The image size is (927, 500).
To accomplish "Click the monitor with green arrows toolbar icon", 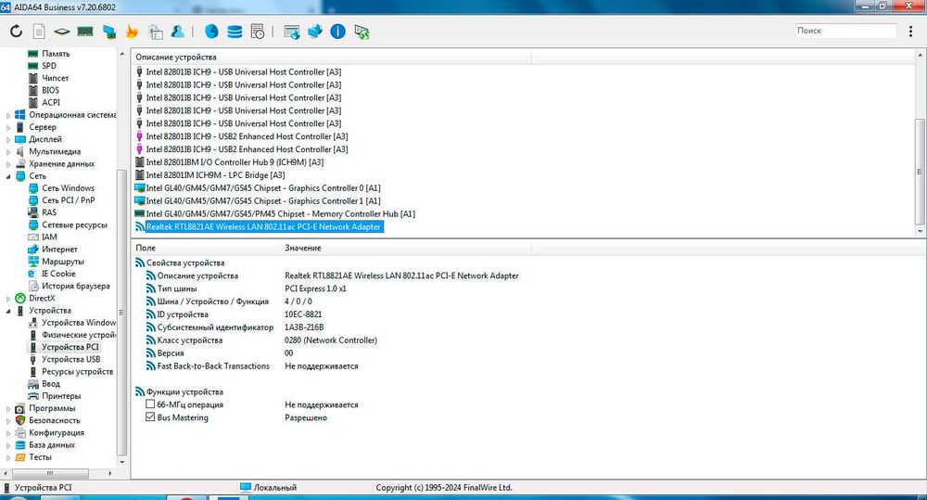I will coord(362,32).
